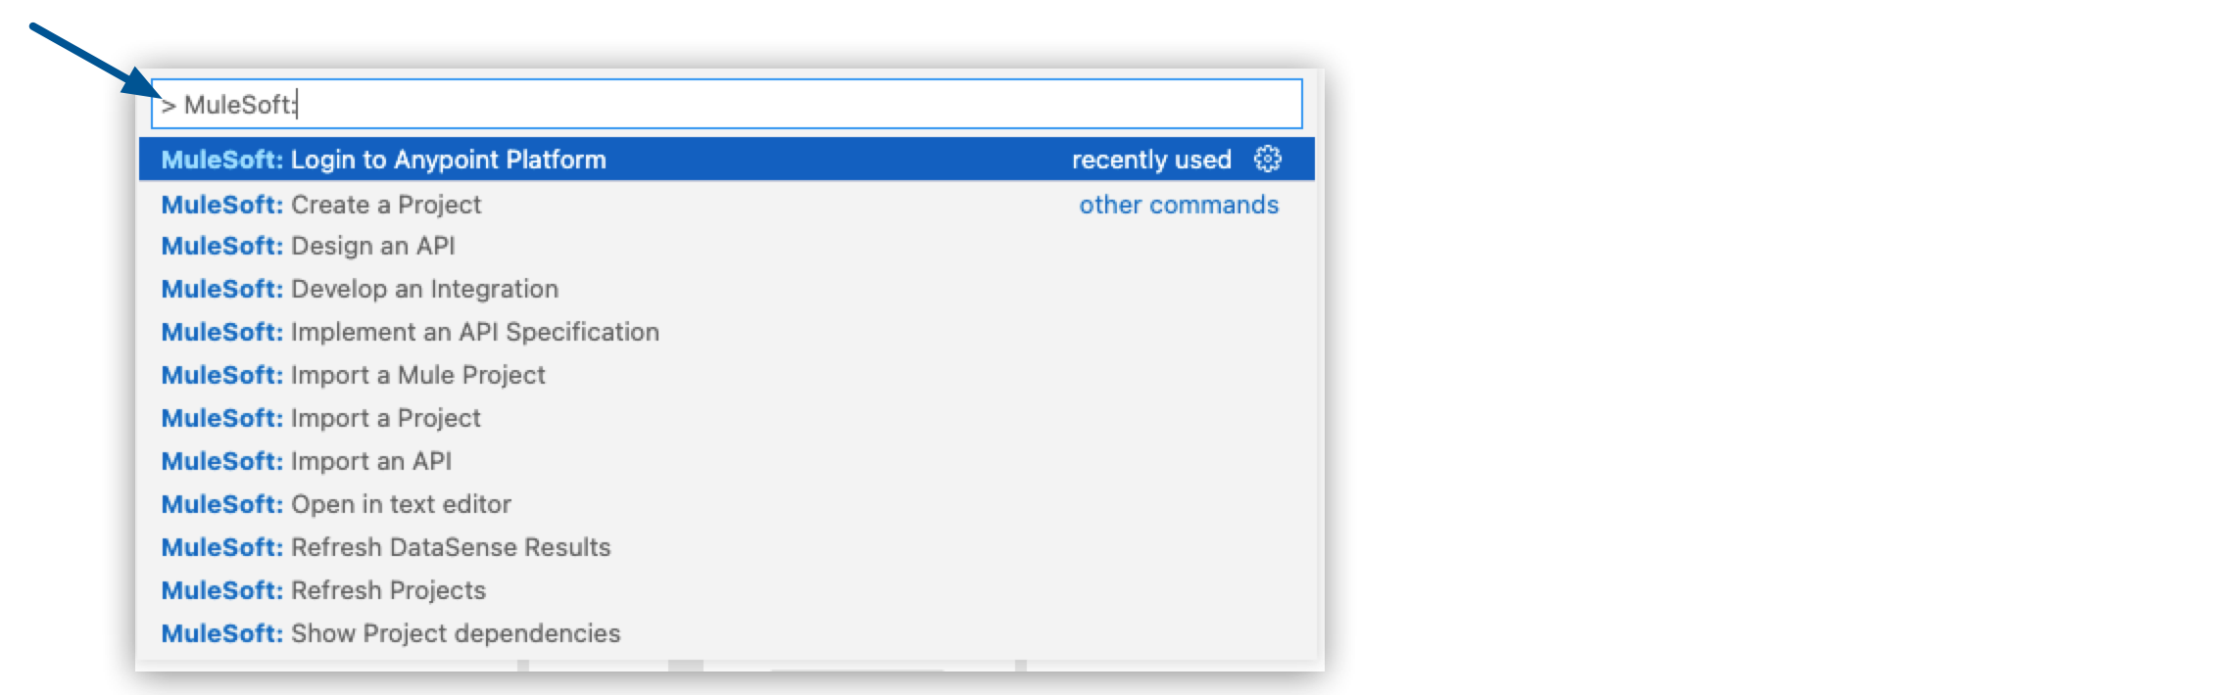Select MuleSoft: Show Project dependencies

(390, 632)
